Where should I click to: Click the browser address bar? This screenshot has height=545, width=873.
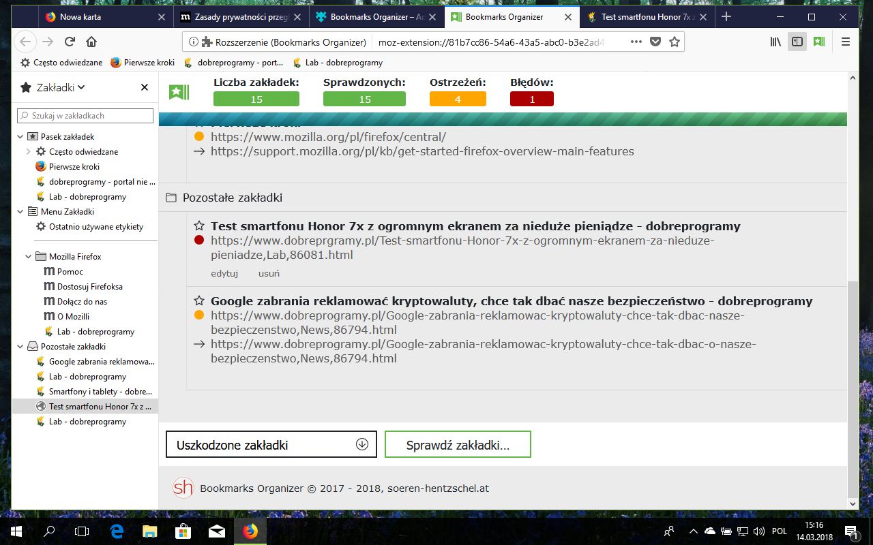(433, 42)
